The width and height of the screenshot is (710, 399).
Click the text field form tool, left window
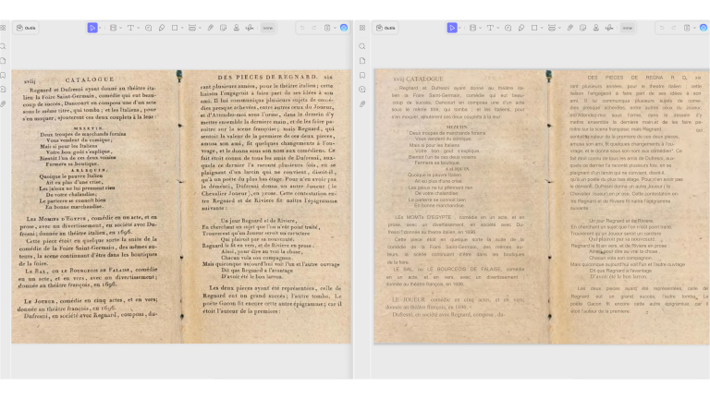pos(192,28)
